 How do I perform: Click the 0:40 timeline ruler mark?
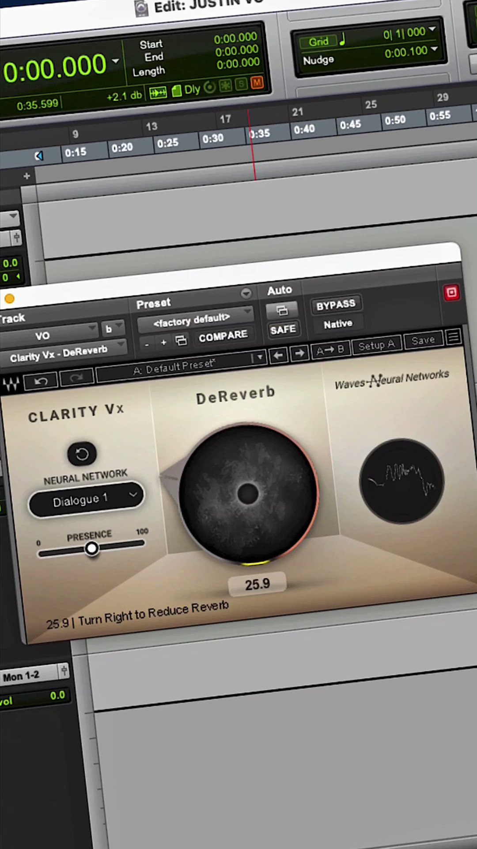click(304, 130)
